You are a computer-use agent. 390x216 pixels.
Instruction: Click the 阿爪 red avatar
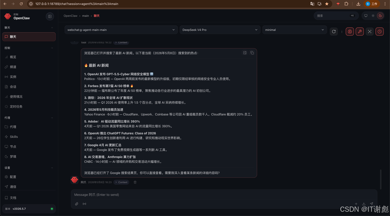pos(74,180)
